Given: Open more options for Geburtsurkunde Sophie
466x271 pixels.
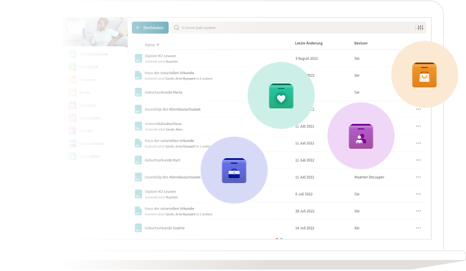Looking at the screenshot, I should (x=418, y=228).
